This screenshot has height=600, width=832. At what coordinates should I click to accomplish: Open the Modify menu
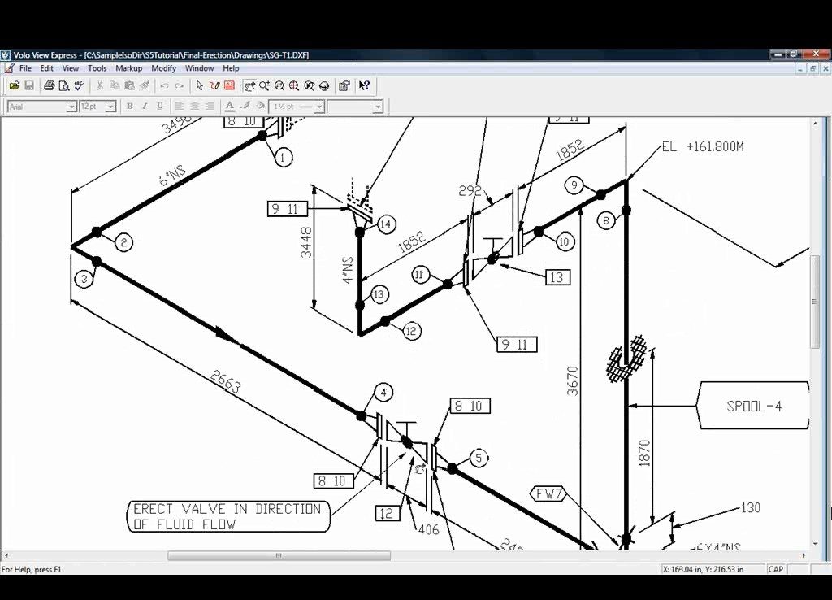(163, 68)
